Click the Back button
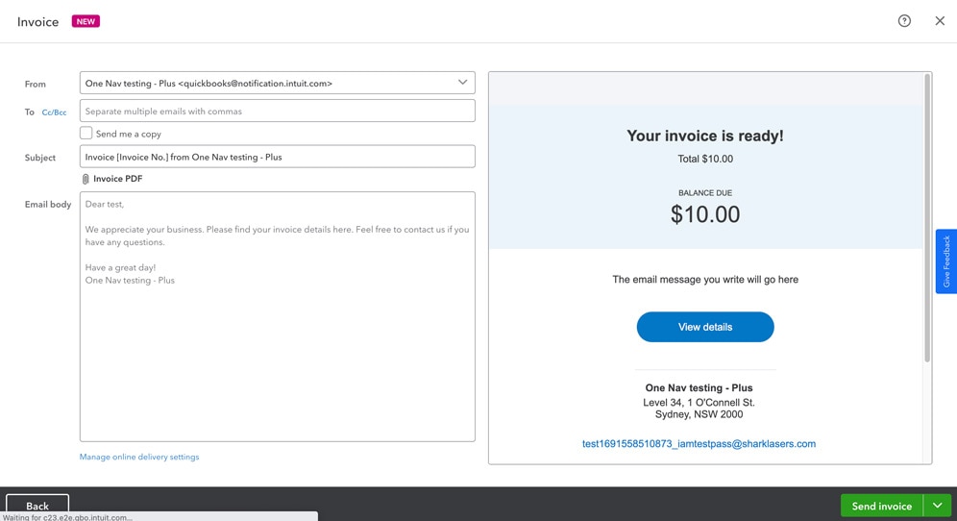The width and height of the screenshot is (957, 521). 37,506
